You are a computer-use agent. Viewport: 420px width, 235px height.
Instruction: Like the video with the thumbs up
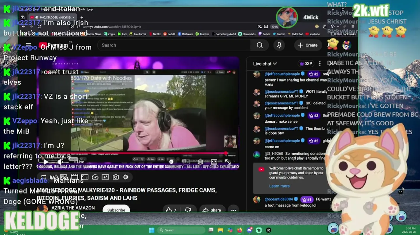171,210
